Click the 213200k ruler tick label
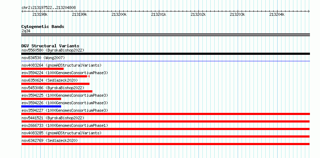This screenshot has height=158, width=320. 119,15
